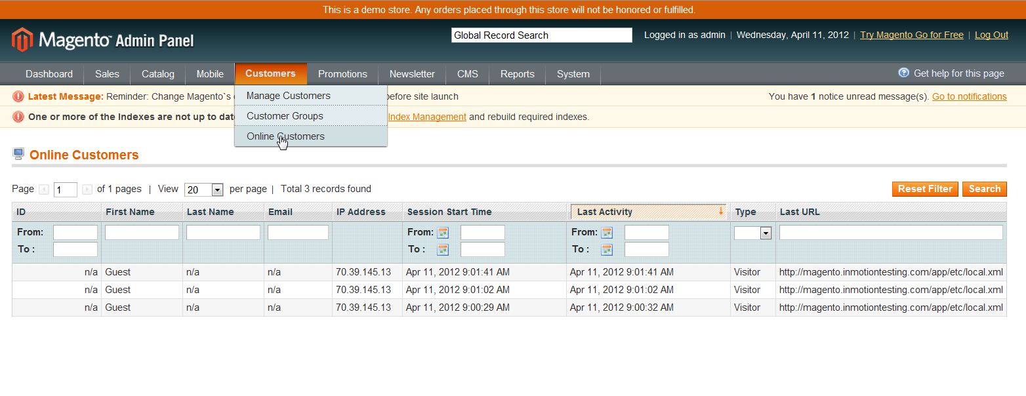
Task: Click the Last Activity sort arrow
Action: (720, 211)
